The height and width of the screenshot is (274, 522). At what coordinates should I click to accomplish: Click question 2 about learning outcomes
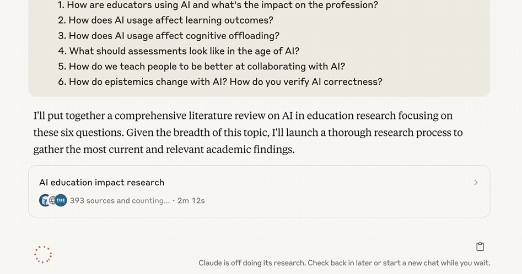pyautogui.click(x=165, y=20)
